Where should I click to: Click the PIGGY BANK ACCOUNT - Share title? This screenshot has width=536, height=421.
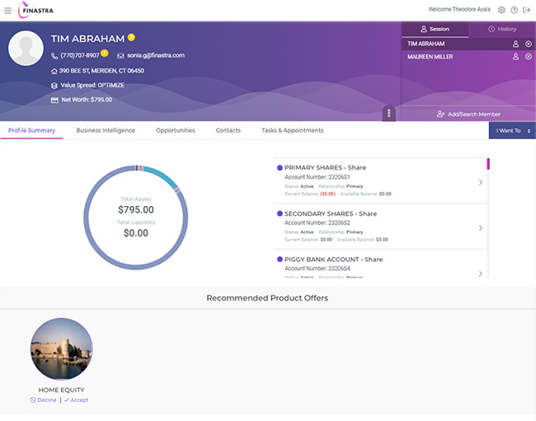click(x=334, y=260)
